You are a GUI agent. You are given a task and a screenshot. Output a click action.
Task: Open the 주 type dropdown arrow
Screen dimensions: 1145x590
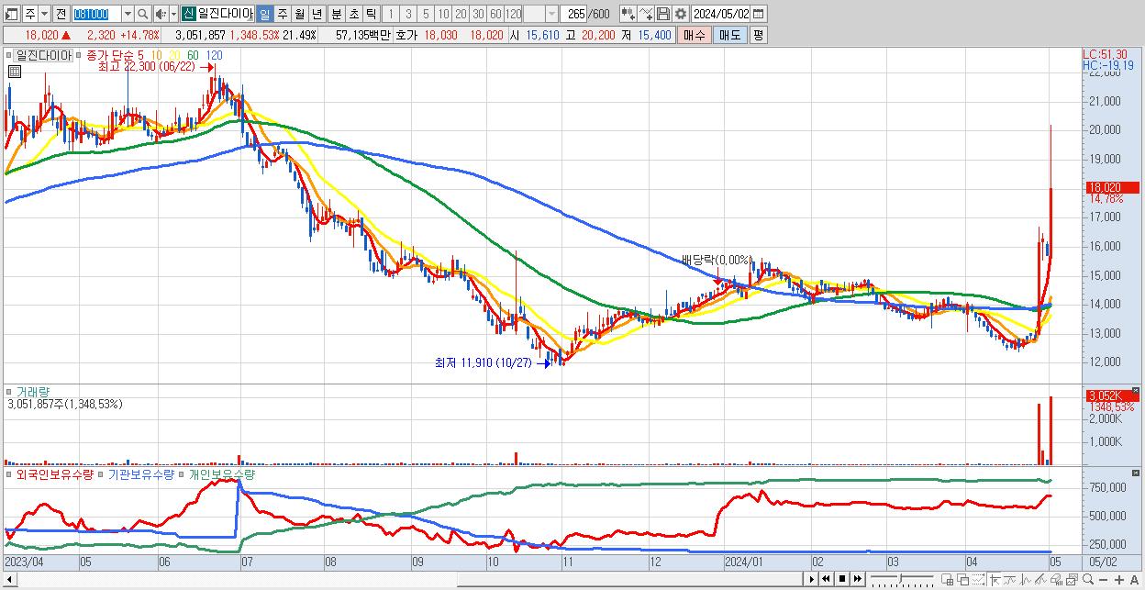point(44,14)
